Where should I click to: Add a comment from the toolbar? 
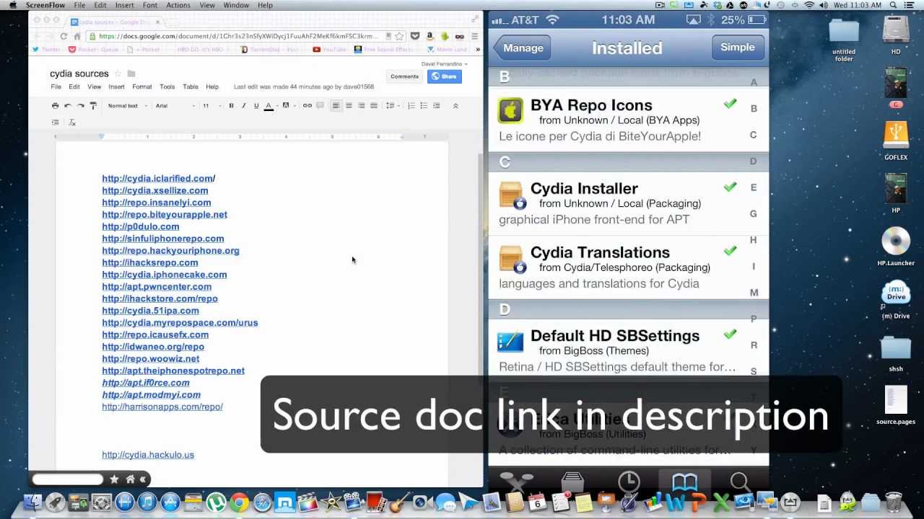click(320, 106)
